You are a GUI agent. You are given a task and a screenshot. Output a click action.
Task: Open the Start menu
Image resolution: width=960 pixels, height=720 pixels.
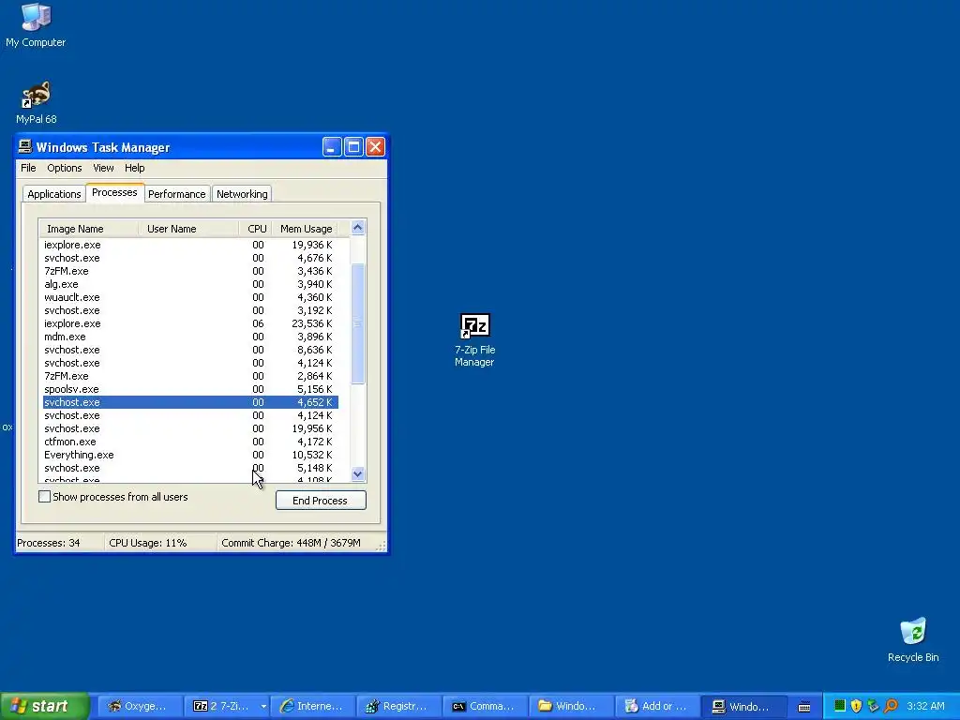tap(45, 706)
